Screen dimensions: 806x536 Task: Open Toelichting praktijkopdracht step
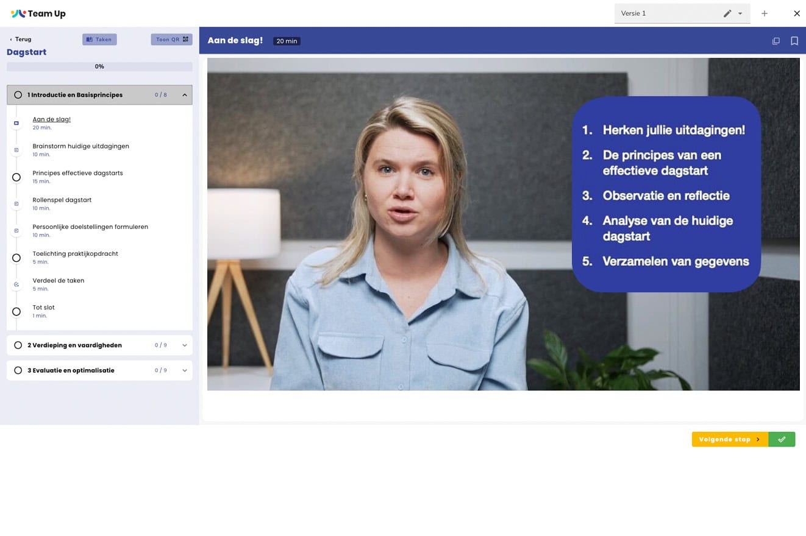pyautogui.click(x=76, y=253)
